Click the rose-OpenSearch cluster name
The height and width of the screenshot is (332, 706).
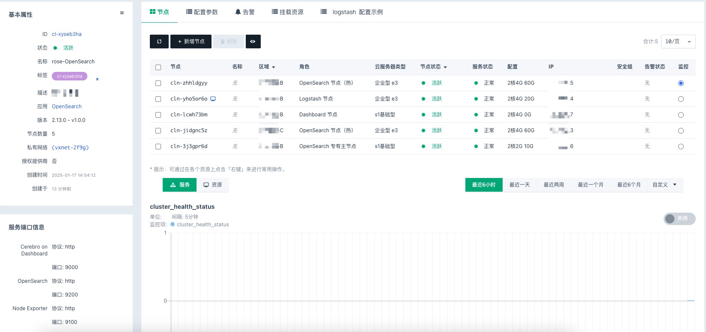(73, 62)
